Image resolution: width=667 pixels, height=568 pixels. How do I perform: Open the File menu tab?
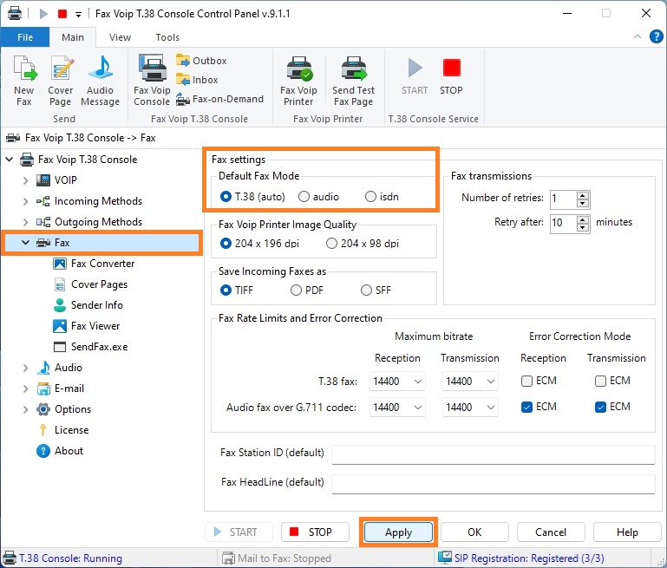pos(25,37)
